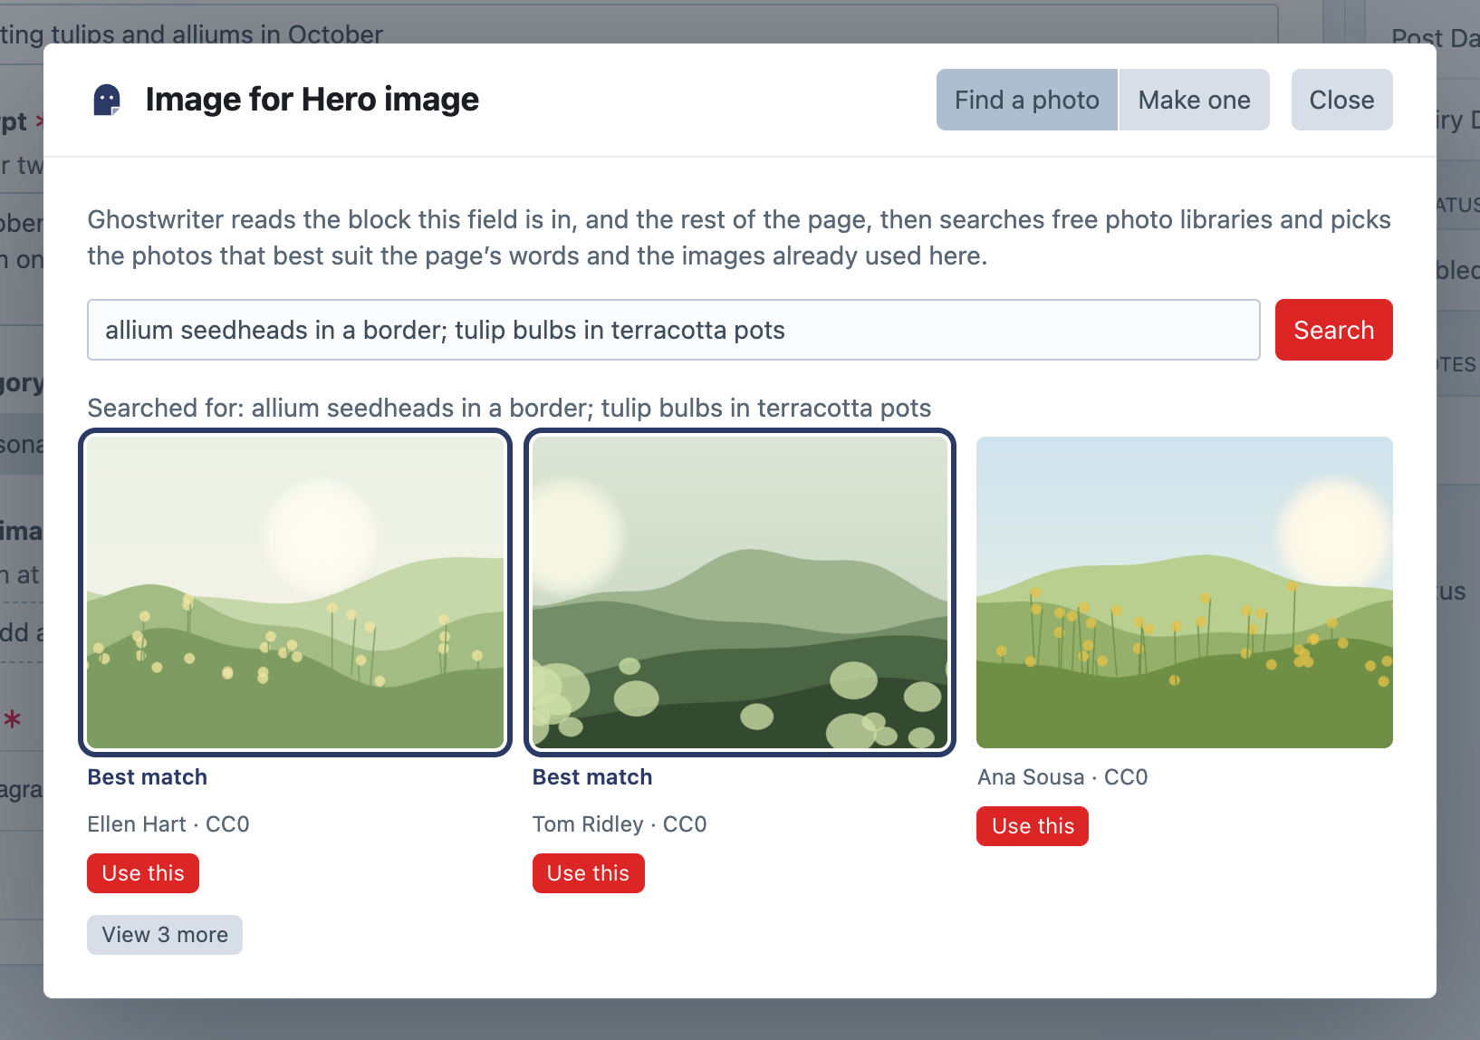
Task: Click the 'Image for Hero image' dialog title
Action: click(x=312, y=100)
